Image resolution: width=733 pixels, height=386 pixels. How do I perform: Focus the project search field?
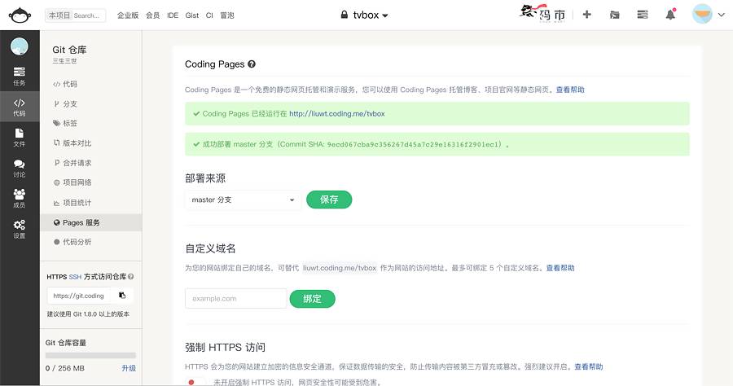(75, 15)
